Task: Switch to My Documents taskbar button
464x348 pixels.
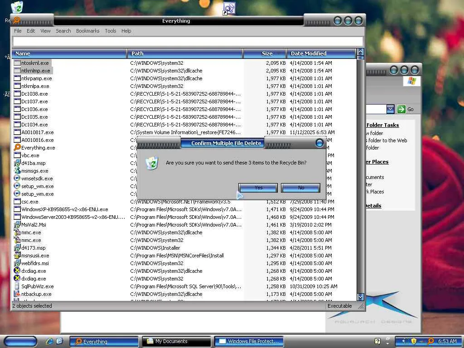Action: click(x=176, y=341)
